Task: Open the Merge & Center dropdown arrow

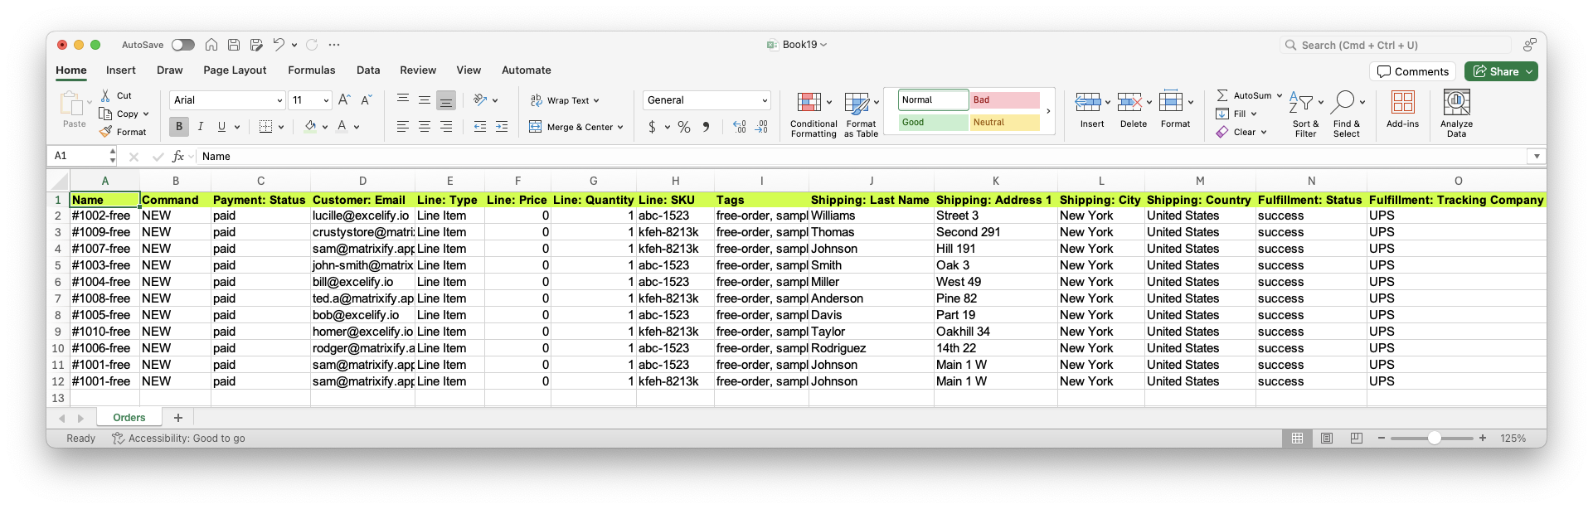Action: 620,128
